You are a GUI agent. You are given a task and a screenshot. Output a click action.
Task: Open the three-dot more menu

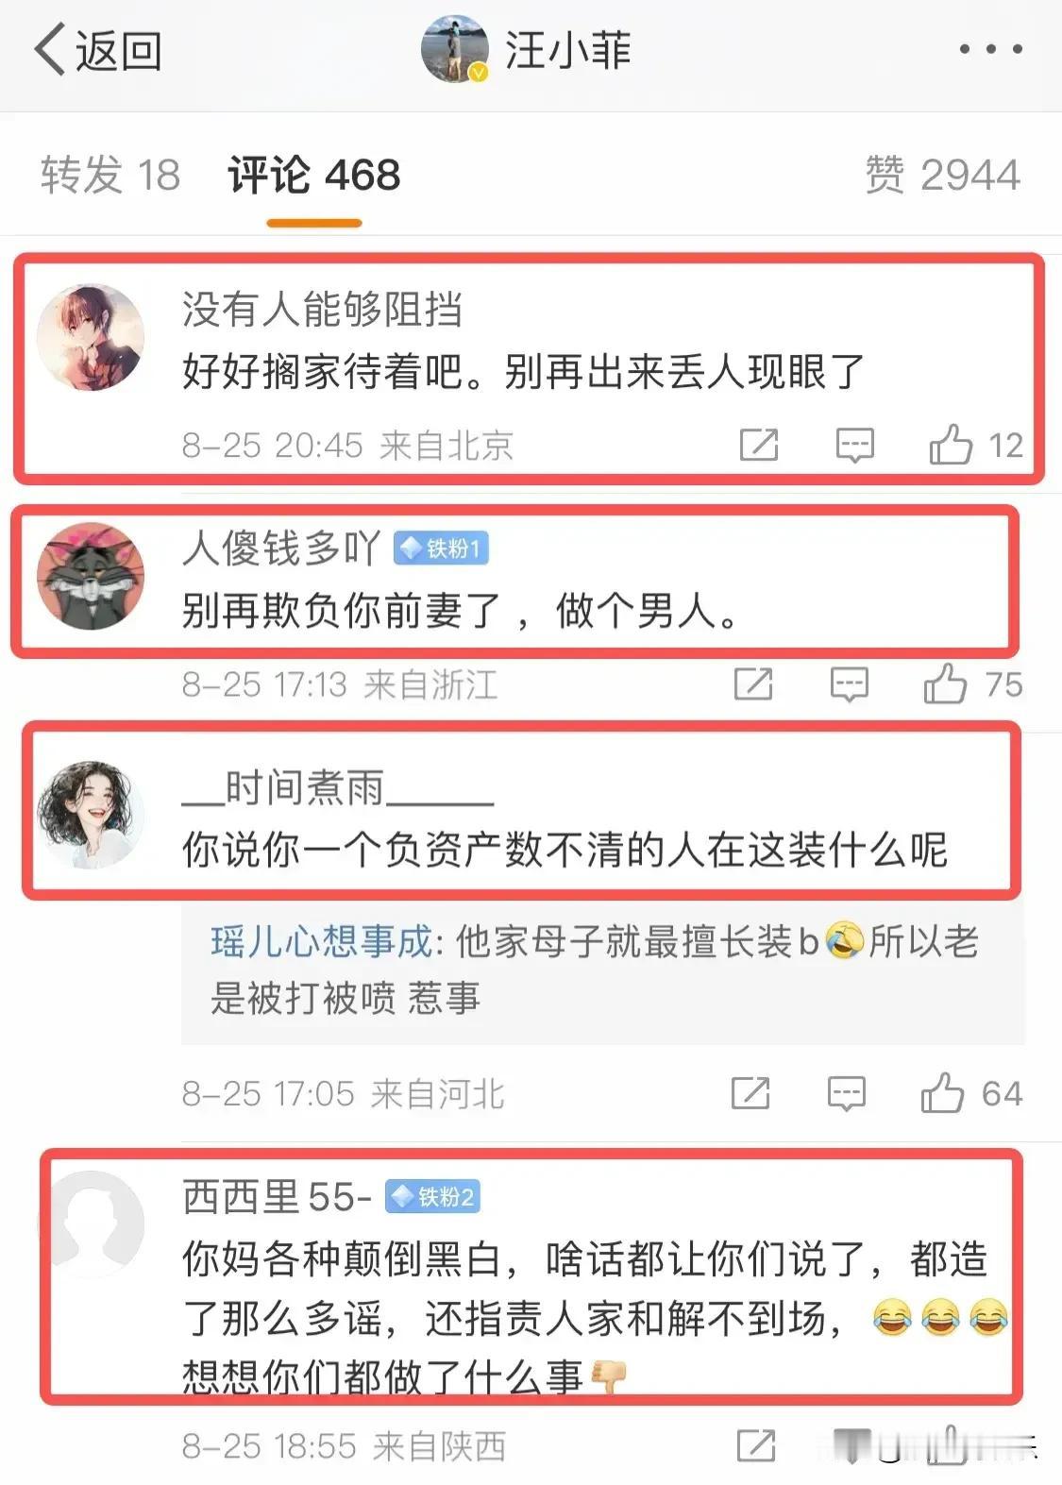click(990, 49)
